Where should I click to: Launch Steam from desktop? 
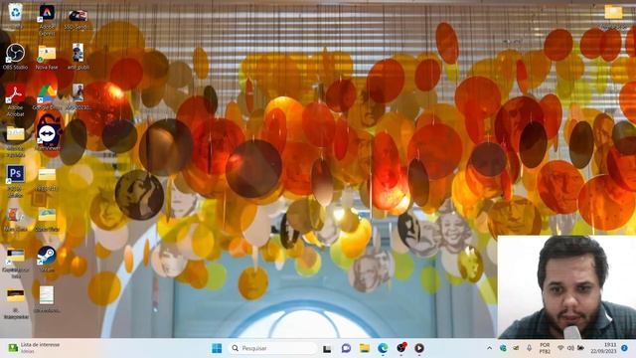click(x=47, y=256)
